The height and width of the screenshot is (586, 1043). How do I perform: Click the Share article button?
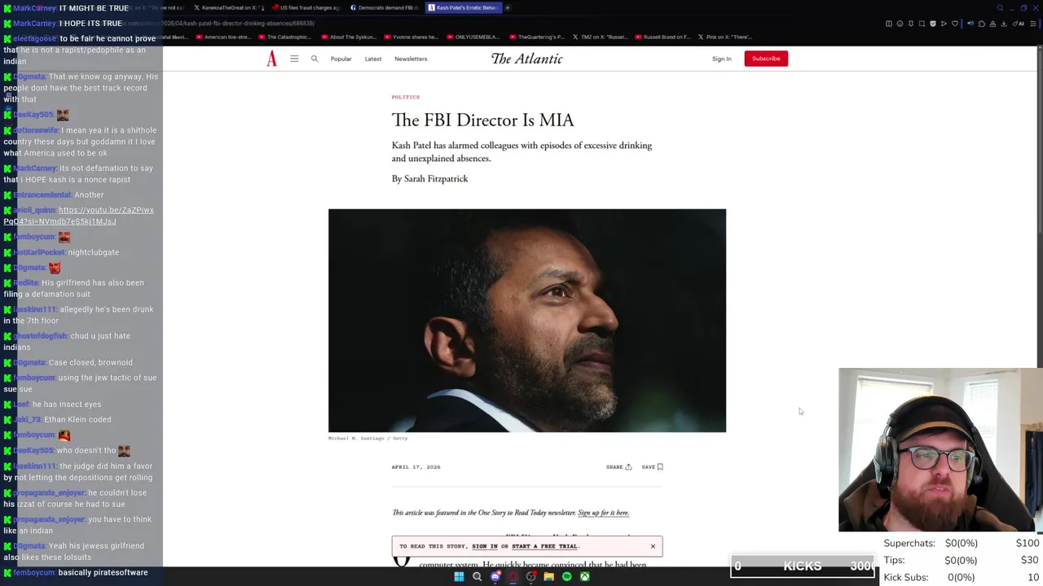618,467
